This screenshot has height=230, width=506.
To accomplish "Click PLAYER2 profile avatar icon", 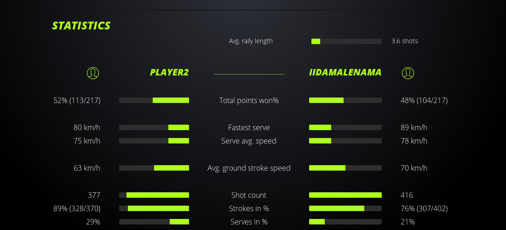I will tap(93, 73).
